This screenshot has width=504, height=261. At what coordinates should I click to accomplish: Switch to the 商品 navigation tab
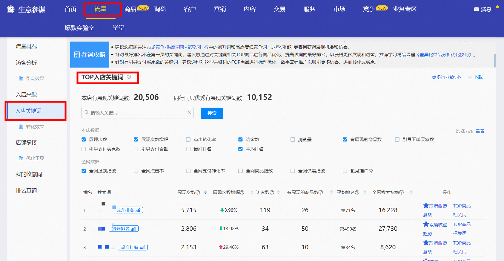click(130, 9)
